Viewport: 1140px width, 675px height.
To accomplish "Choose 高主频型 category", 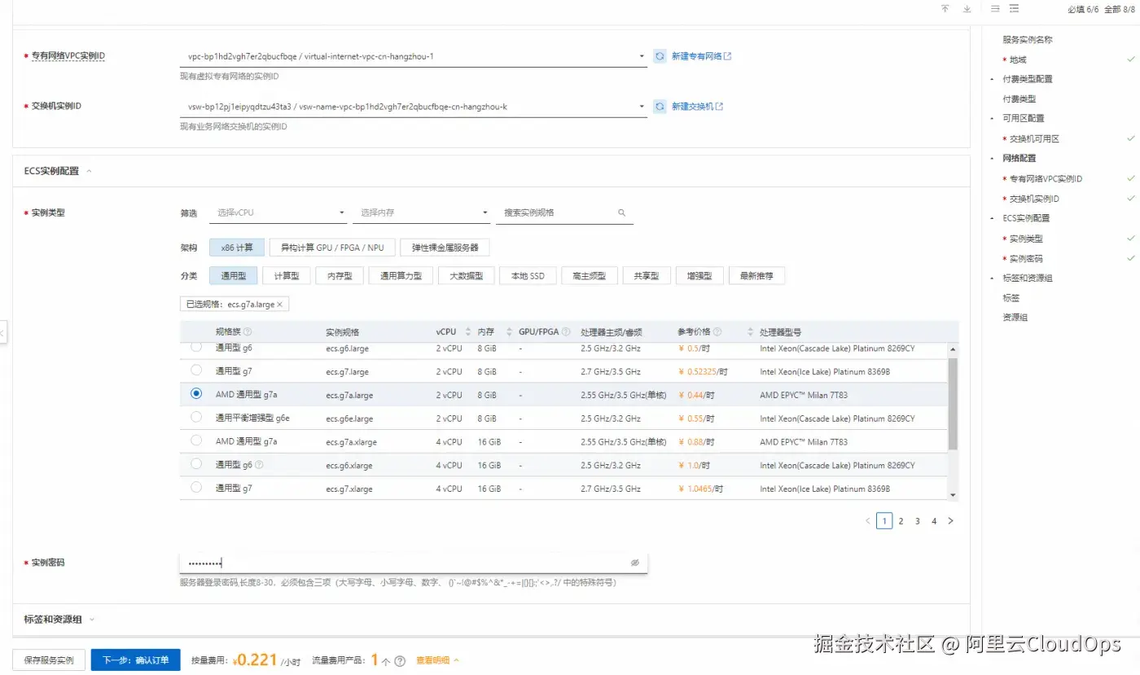I will pos(590,276).
